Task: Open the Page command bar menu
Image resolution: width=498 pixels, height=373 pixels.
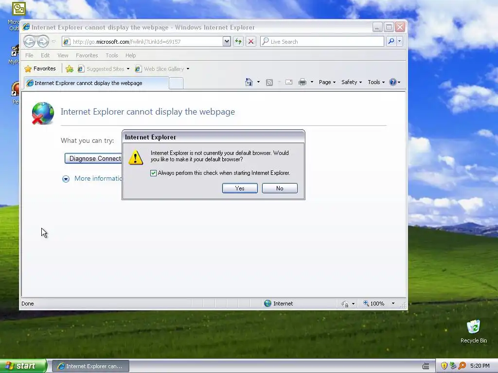Action: (327, 82)
